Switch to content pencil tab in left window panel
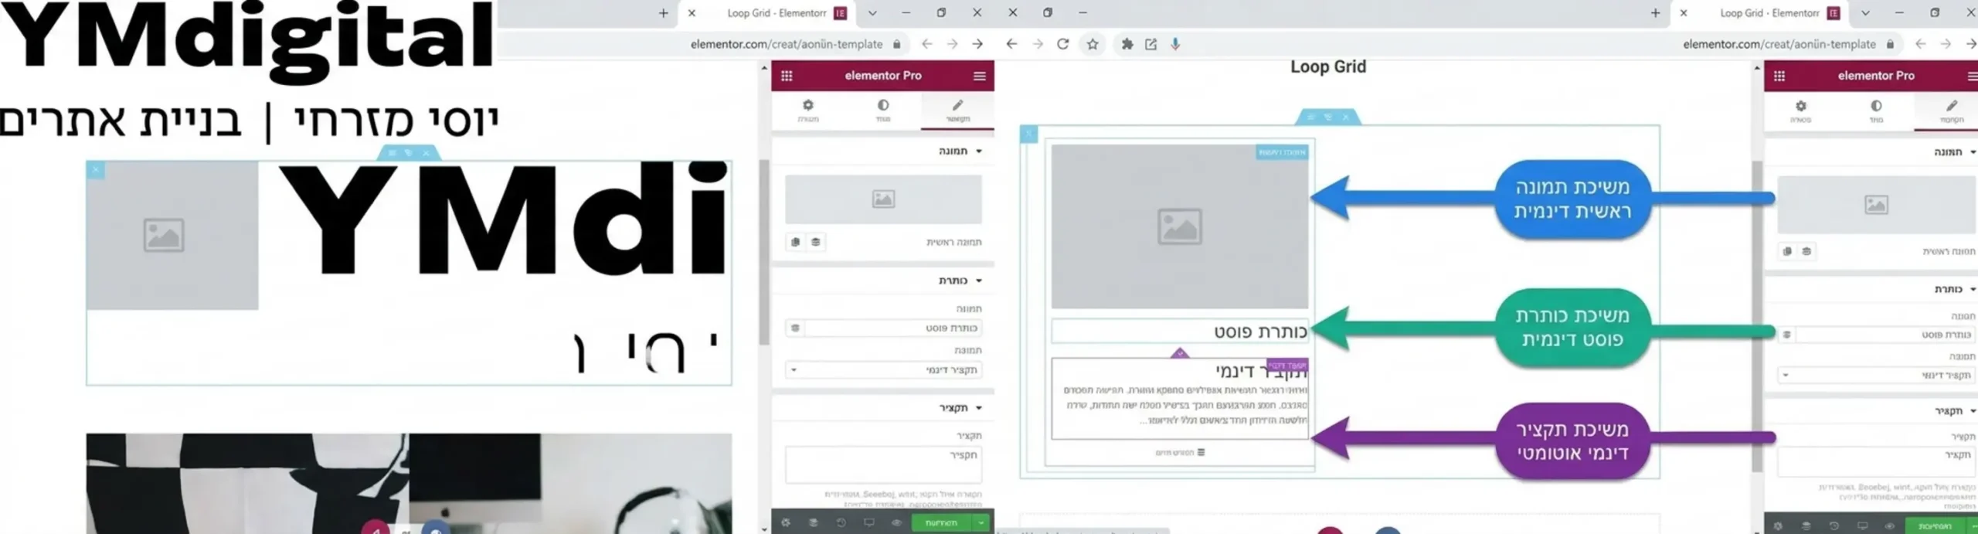The image size is (1978, 534). [957, 111]
